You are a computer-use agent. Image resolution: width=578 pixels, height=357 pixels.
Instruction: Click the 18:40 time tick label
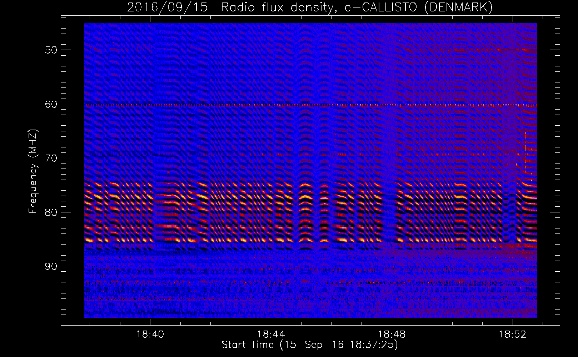click(x=150, y=335)
